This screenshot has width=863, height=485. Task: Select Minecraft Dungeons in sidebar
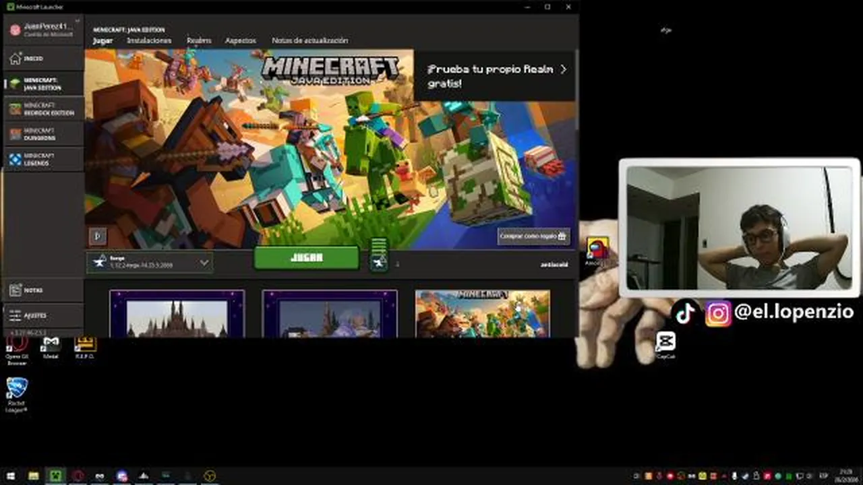pos(43,134)
